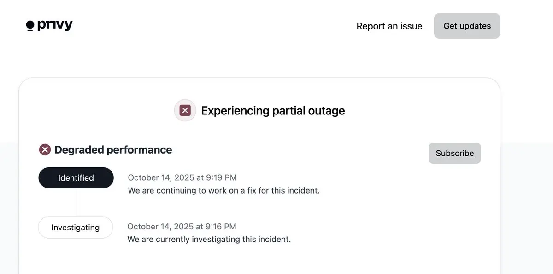Image resolution: width=553 pixels, height=274 pixels.
Task: Open the Report an issue link
Action: 389,26
